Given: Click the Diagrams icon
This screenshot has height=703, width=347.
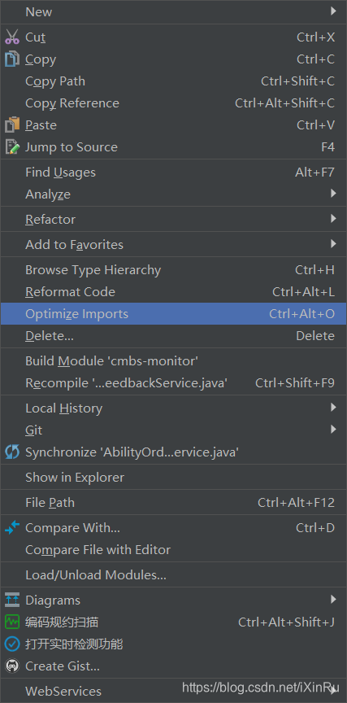Looking at the screenshot, I should click(12, 600).
